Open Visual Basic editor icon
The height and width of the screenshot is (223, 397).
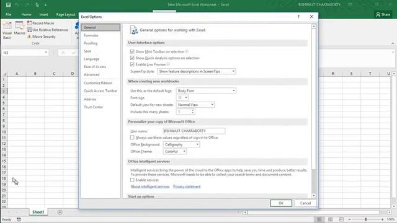click(x=7, y=30)
